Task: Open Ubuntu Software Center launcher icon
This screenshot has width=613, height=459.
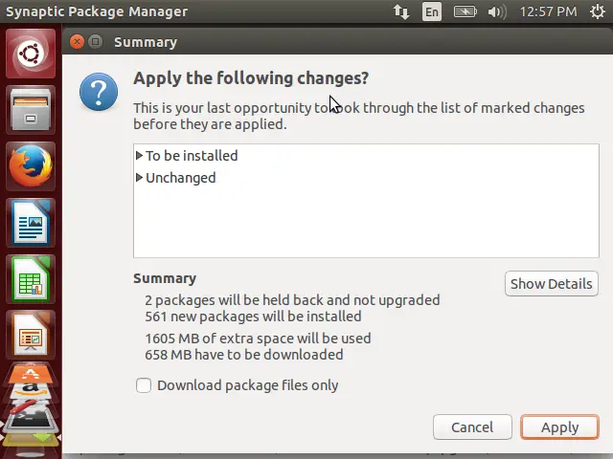Action: (x=31, y=374)
